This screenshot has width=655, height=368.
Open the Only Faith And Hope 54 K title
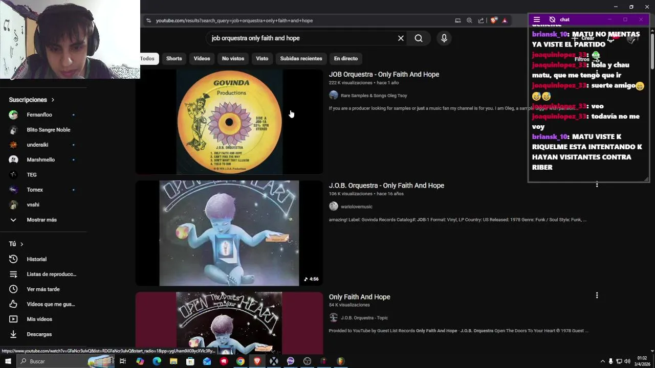[x=360, y=297]
